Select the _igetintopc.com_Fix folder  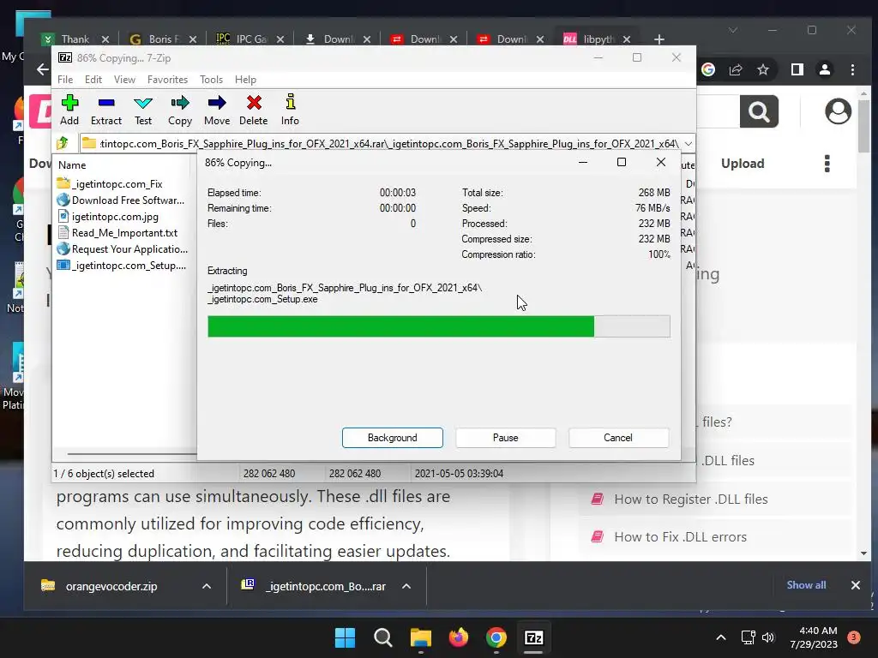pyautogui.click(x=110, y=184)
